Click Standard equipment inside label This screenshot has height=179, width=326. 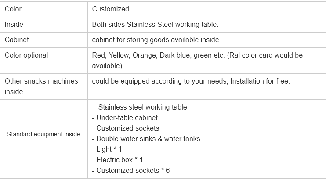click(43, 134)
